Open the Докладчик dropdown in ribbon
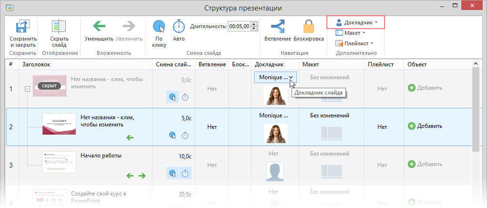487x208 pixels. click(x=356, y=23)
